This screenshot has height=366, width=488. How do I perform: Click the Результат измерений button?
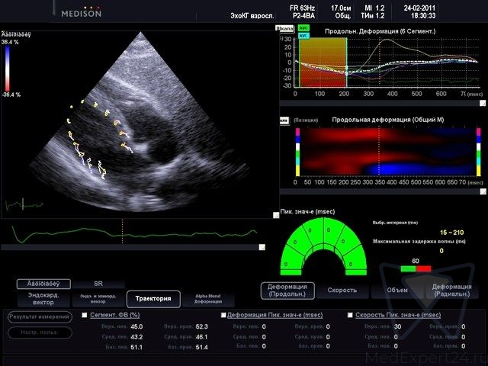40,317
